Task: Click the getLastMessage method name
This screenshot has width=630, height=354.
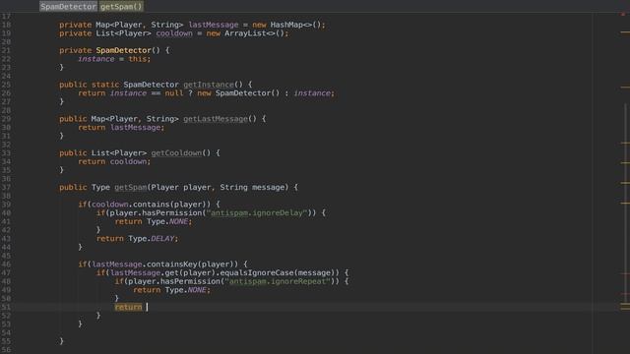Action: point(216,119)
